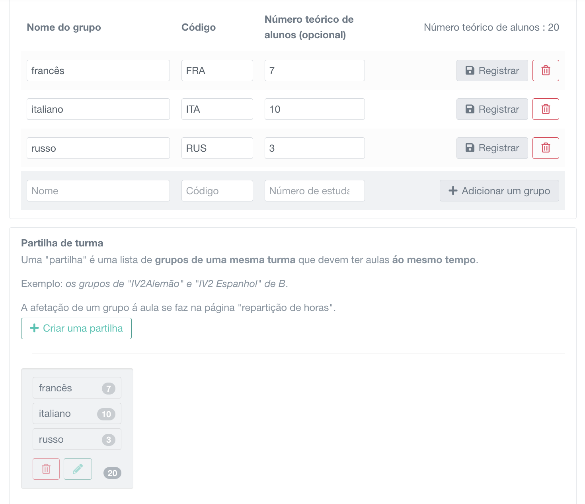Image resolution: width=585 pixels, height=504 pixels.
Task: Delete the russo group row
Action: [546, 148]
